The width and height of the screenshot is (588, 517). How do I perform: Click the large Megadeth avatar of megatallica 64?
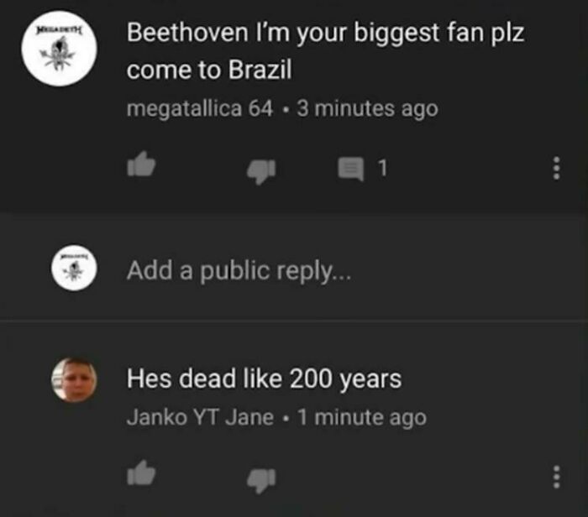pyautogui.click(x=60, y=49)
